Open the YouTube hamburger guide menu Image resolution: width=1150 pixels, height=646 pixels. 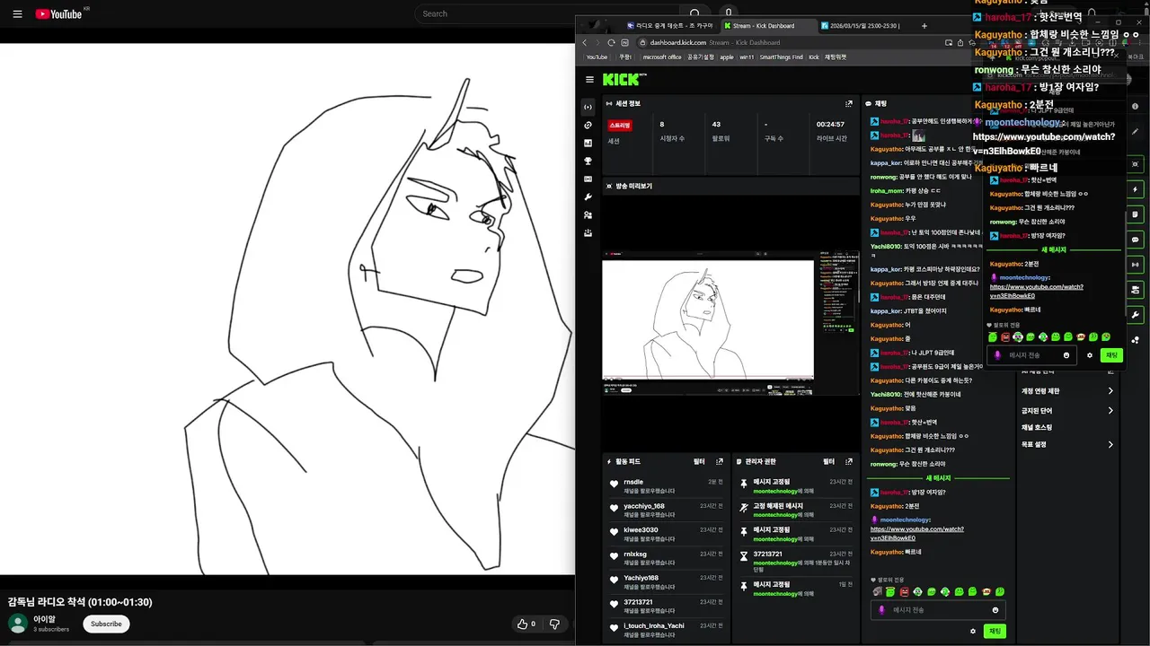click(17, 13)
